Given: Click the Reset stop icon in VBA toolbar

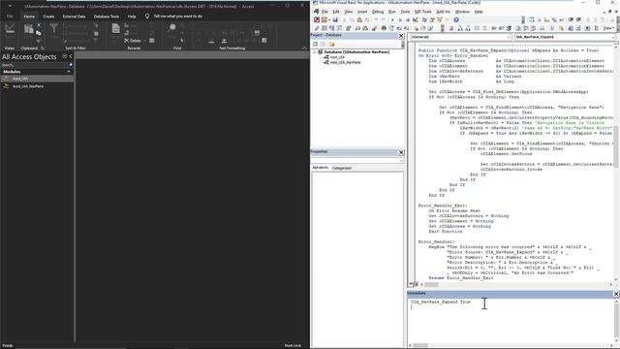Looking at the screenshot, I should pos(408,19).
